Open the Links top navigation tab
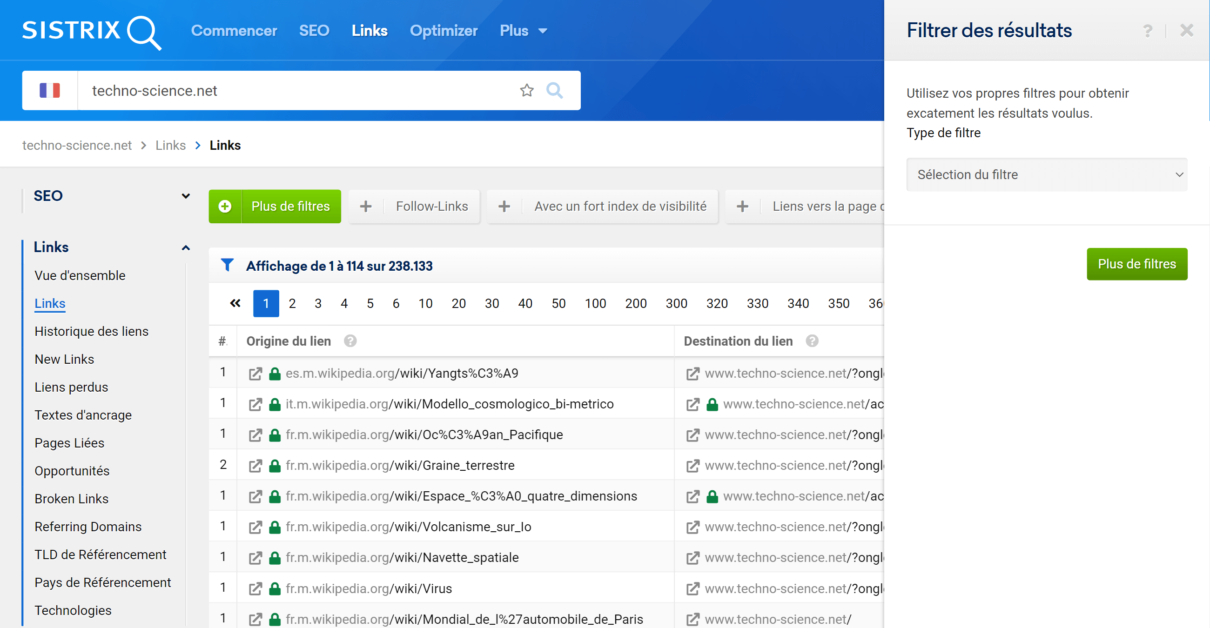 click(369, 31)
